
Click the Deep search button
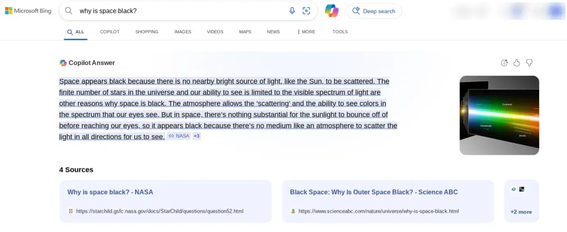pyautogui.click(x=374, y=11)
